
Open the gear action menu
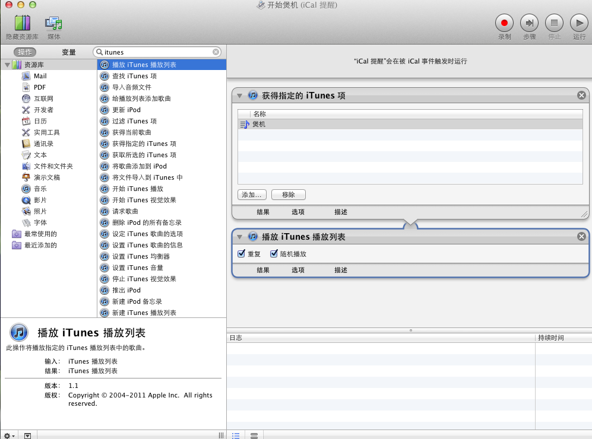tap(9, 435)
